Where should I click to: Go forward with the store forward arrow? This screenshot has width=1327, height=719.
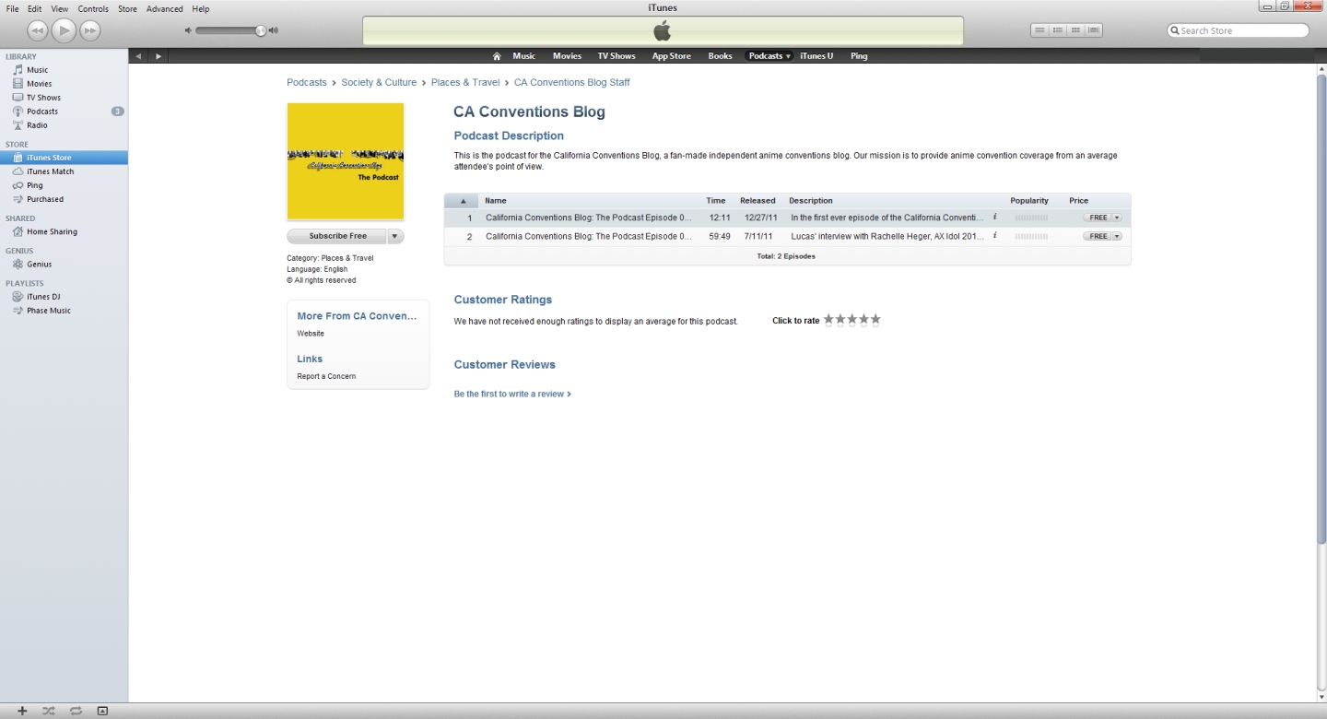coord(159,56)
